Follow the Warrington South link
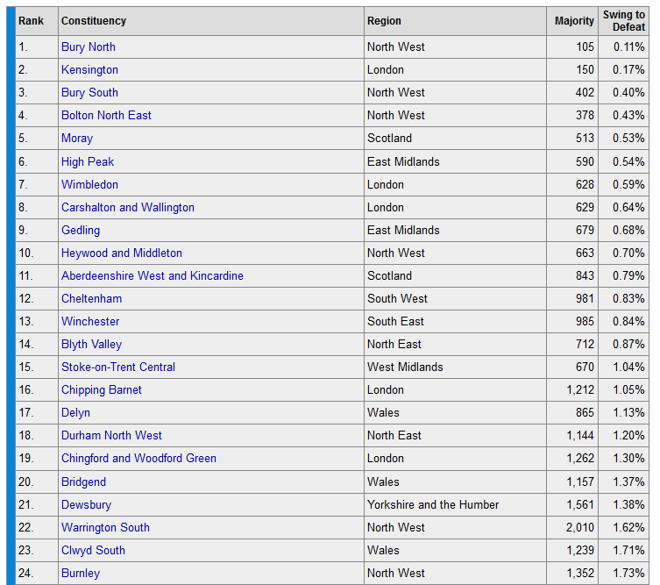The image size is (660, 585). [106, 527]
